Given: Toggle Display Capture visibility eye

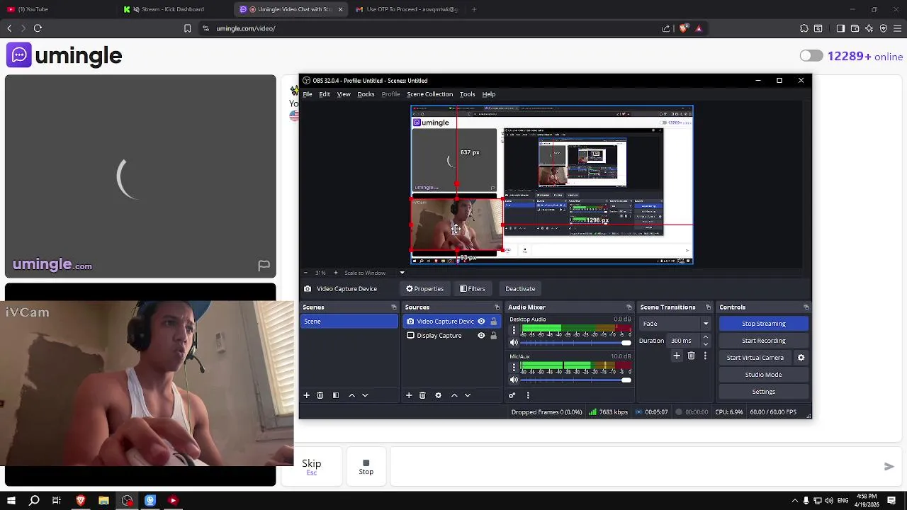Looking at the screenshot, I should [x=481, y=336].
